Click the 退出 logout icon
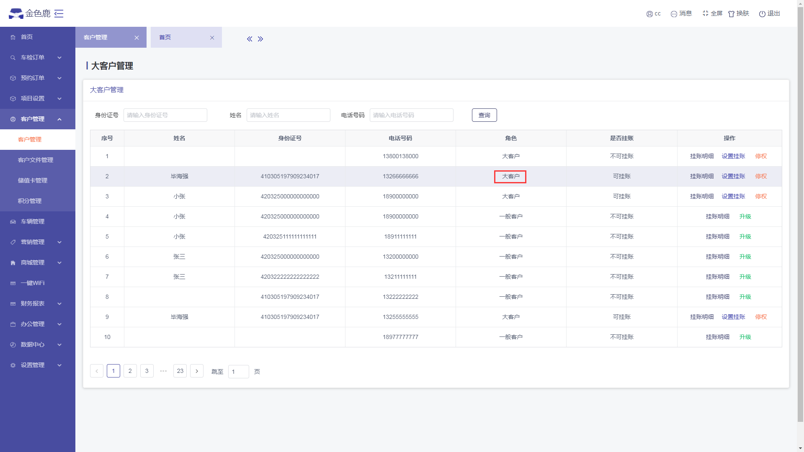Image resolution: width=804 pixels, height=452 pixels. pyautogui.click(x=762, y=14)
